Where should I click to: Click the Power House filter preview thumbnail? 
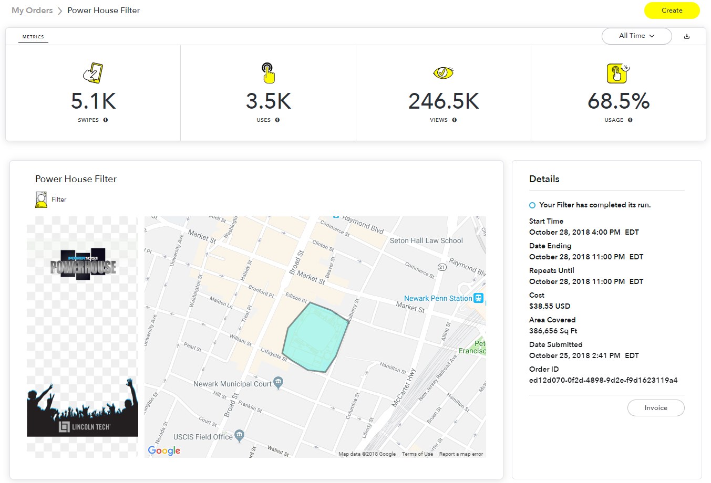point(83,337)
